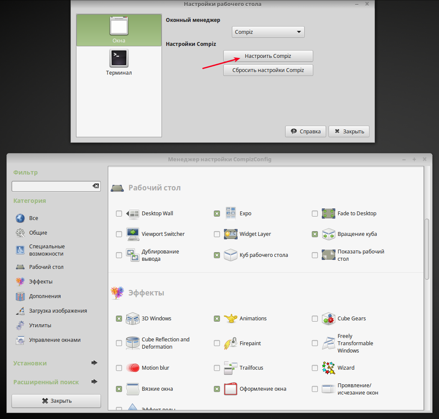Open Проявление/исчезание окон plugin icon

(x=329, y=389)
